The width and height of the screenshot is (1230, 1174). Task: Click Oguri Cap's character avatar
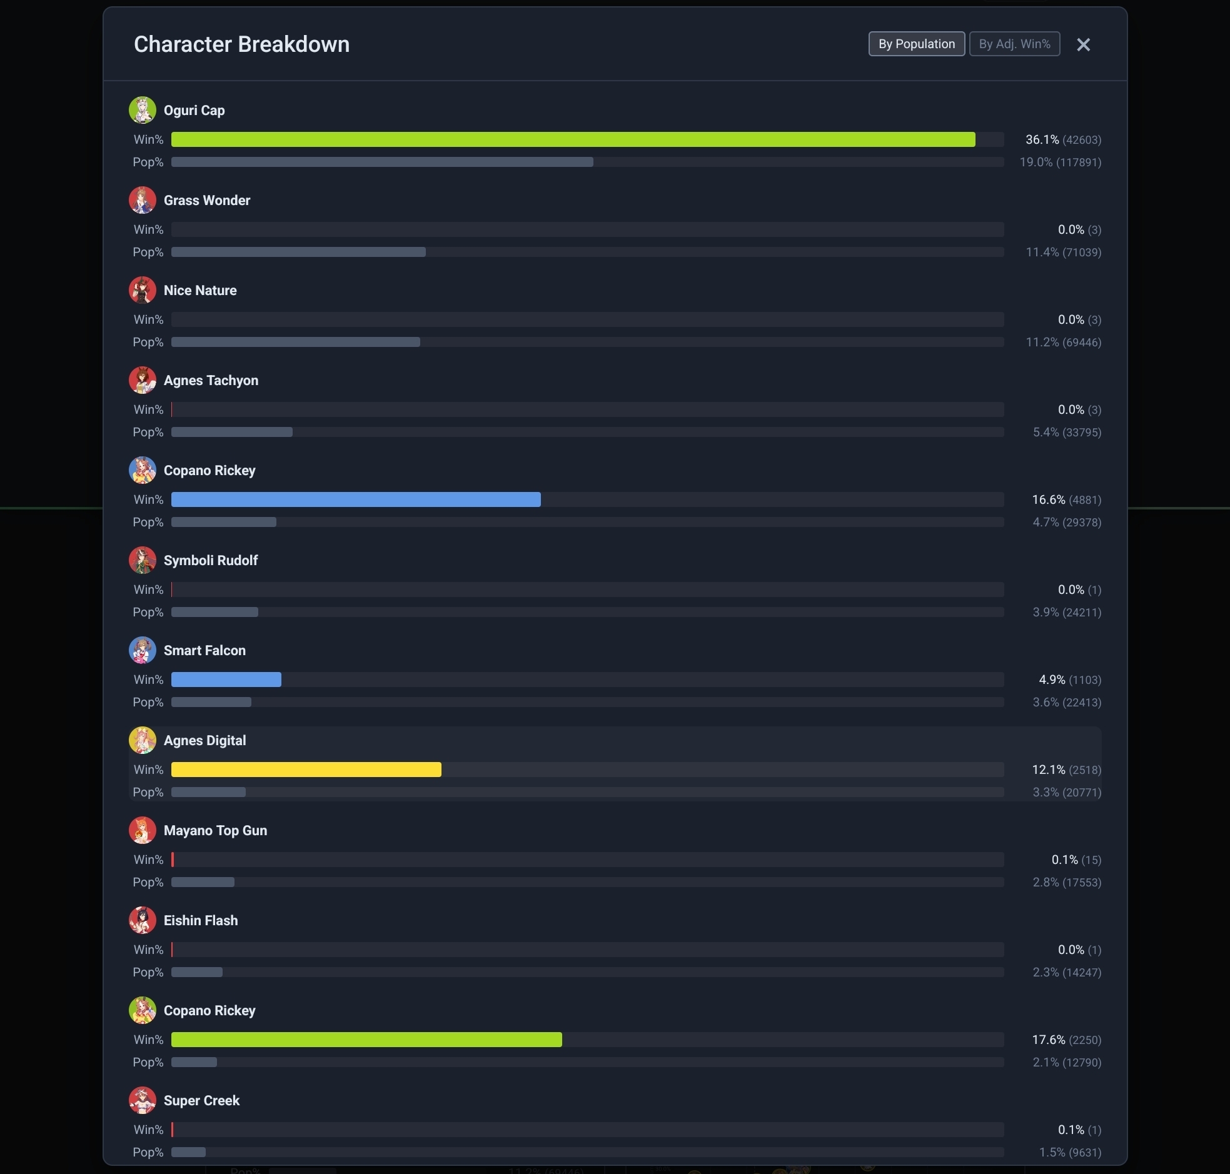point(142,110)
